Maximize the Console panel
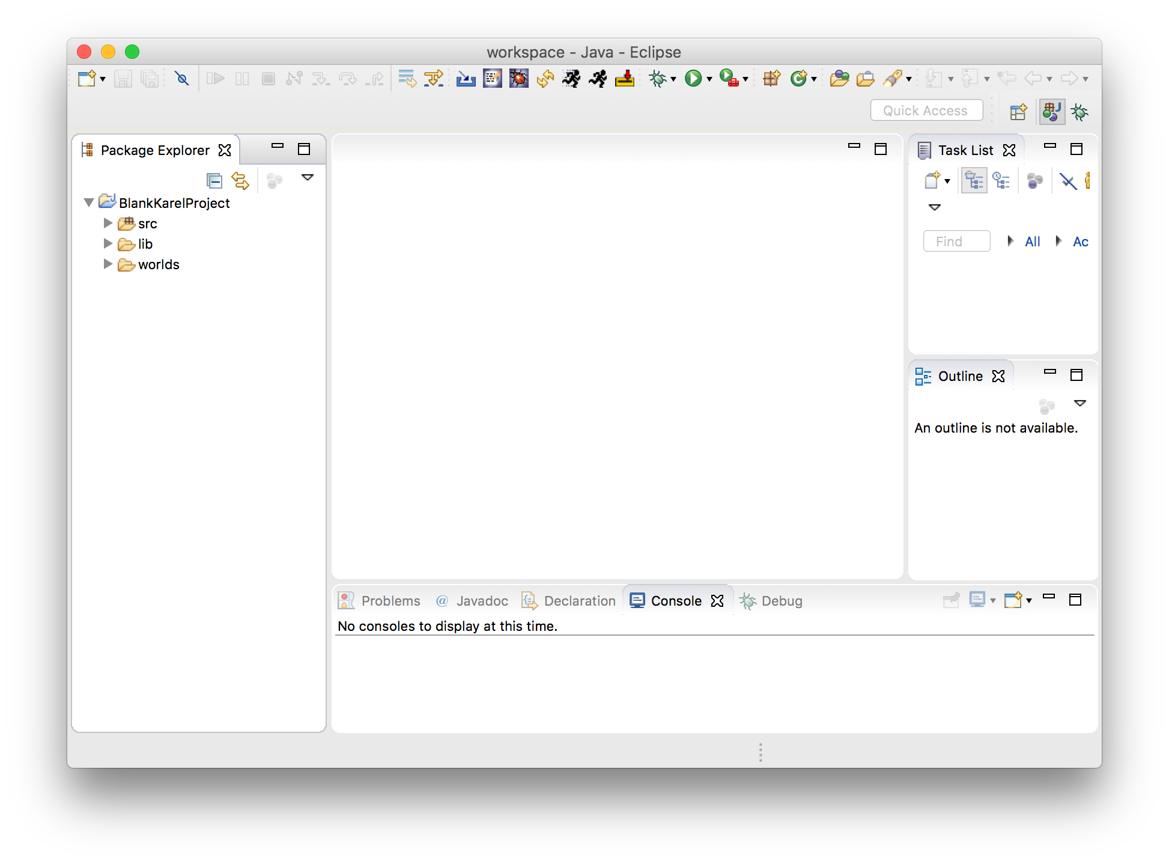The width and height of the screenshot is (1169, 864). coord(1075,600)
